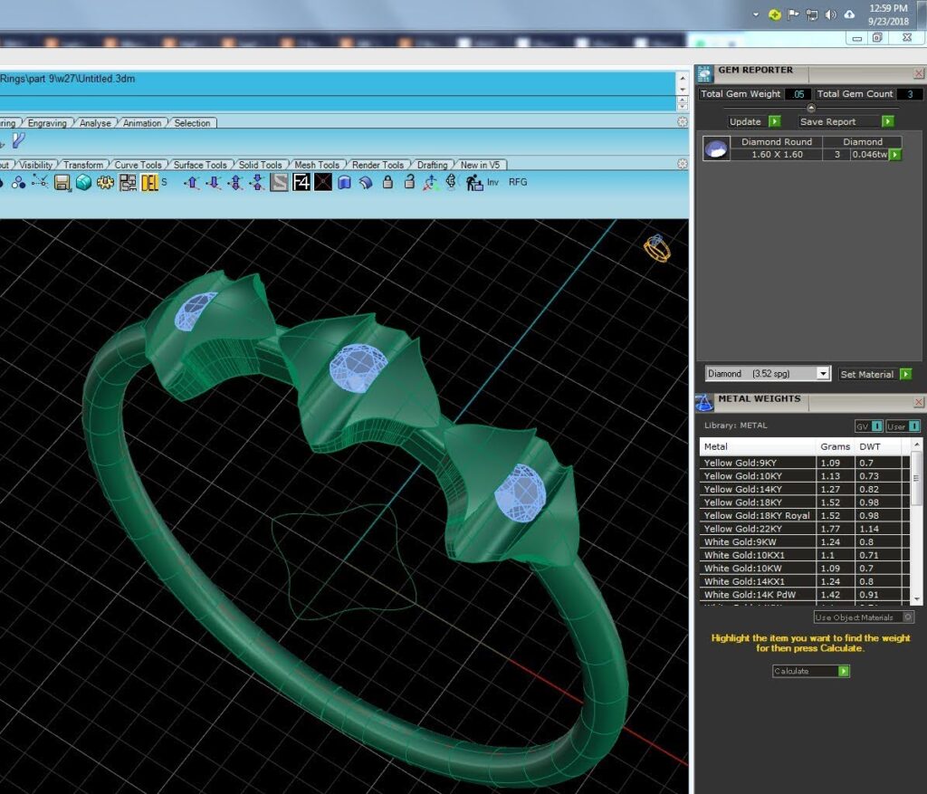Close the Gem Reporter panel
The height and width of the screenshot is (794, 927).
[919, 73]
